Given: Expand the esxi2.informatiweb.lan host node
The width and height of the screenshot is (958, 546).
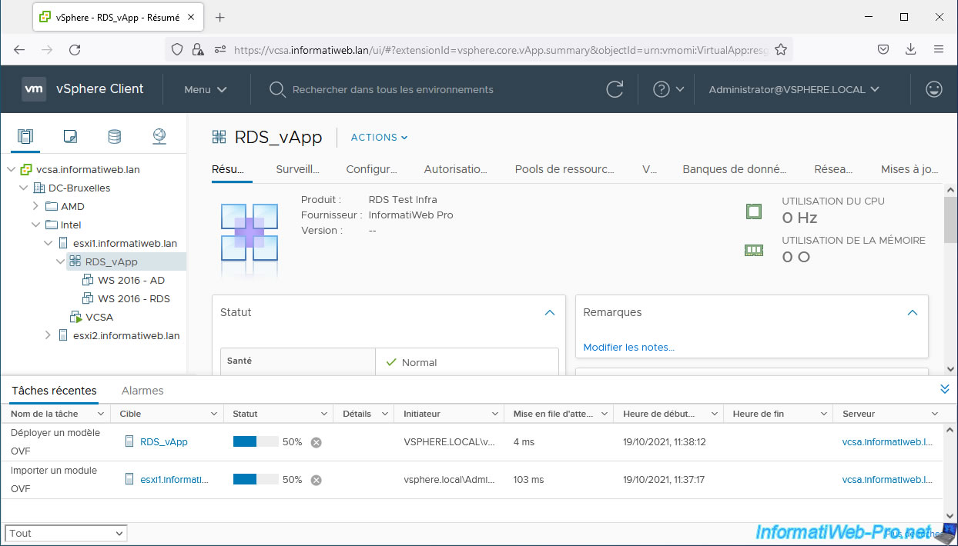Looking at the screenshot, I should pyautogui.click(x=48, y=335).
